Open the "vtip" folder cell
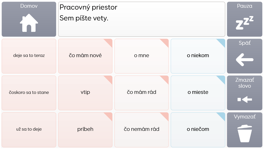264x149 pixels. (x=85, y=93)
